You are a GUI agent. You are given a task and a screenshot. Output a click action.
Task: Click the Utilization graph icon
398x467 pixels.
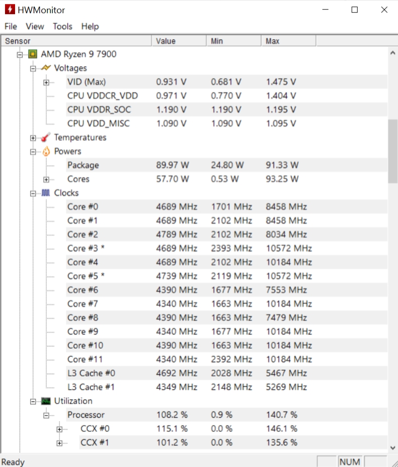point(46,401)
